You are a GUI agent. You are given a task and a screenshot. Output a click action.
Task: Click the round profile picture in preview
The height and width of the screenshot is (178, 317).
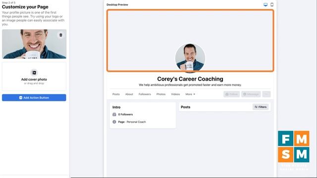(x=190, y=58)
